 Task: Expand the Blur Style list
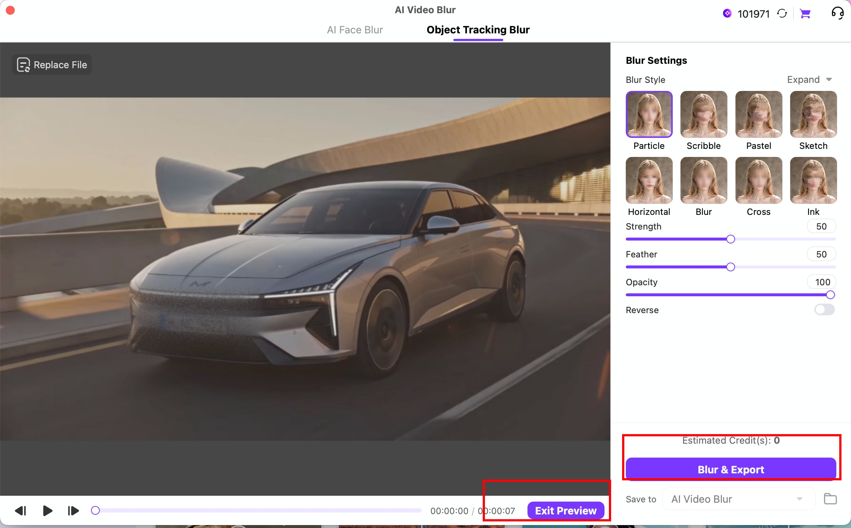(810, 80)
